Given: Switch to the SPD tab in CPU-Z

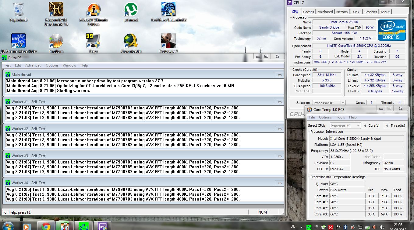Looking at the screenshot, I should pos(356,12).
